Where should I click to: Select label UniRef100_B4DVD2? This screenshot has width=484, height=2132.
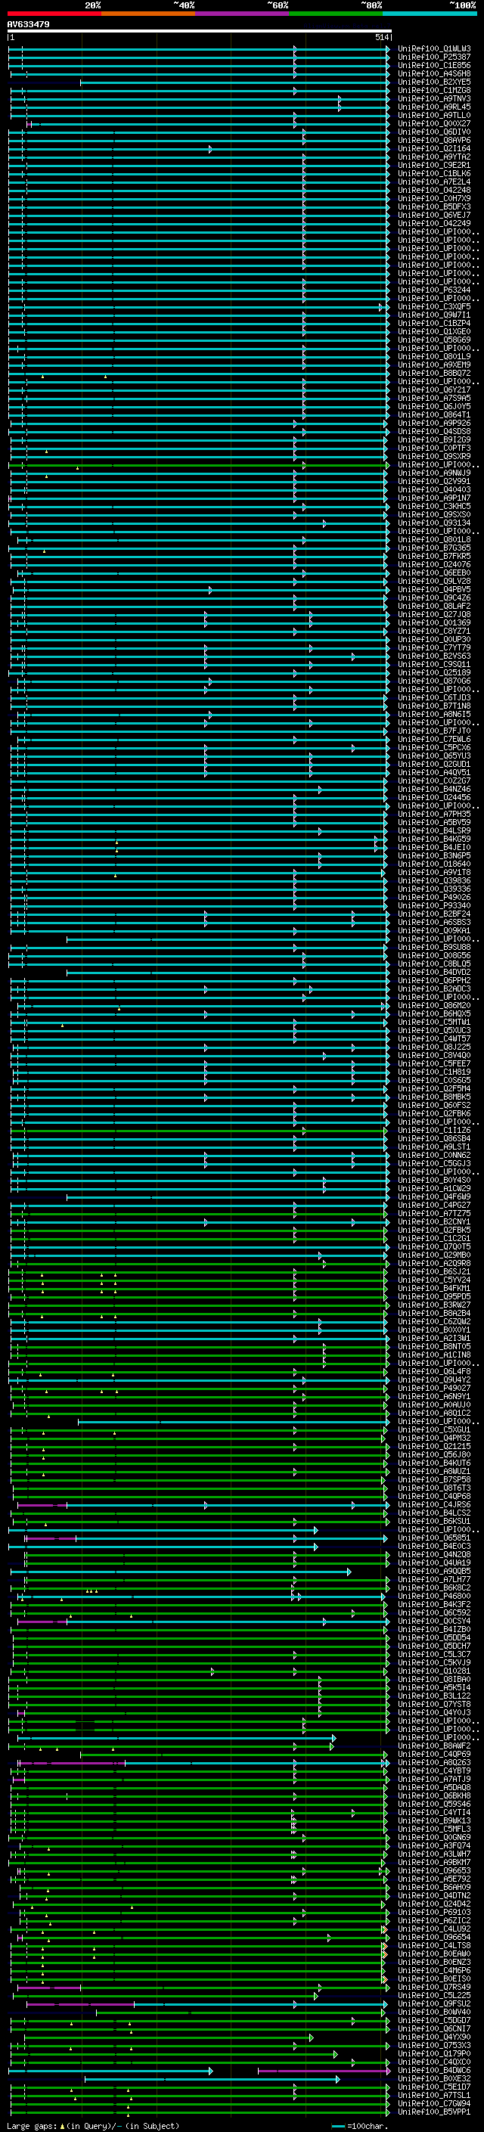click(x=434, y=972)
